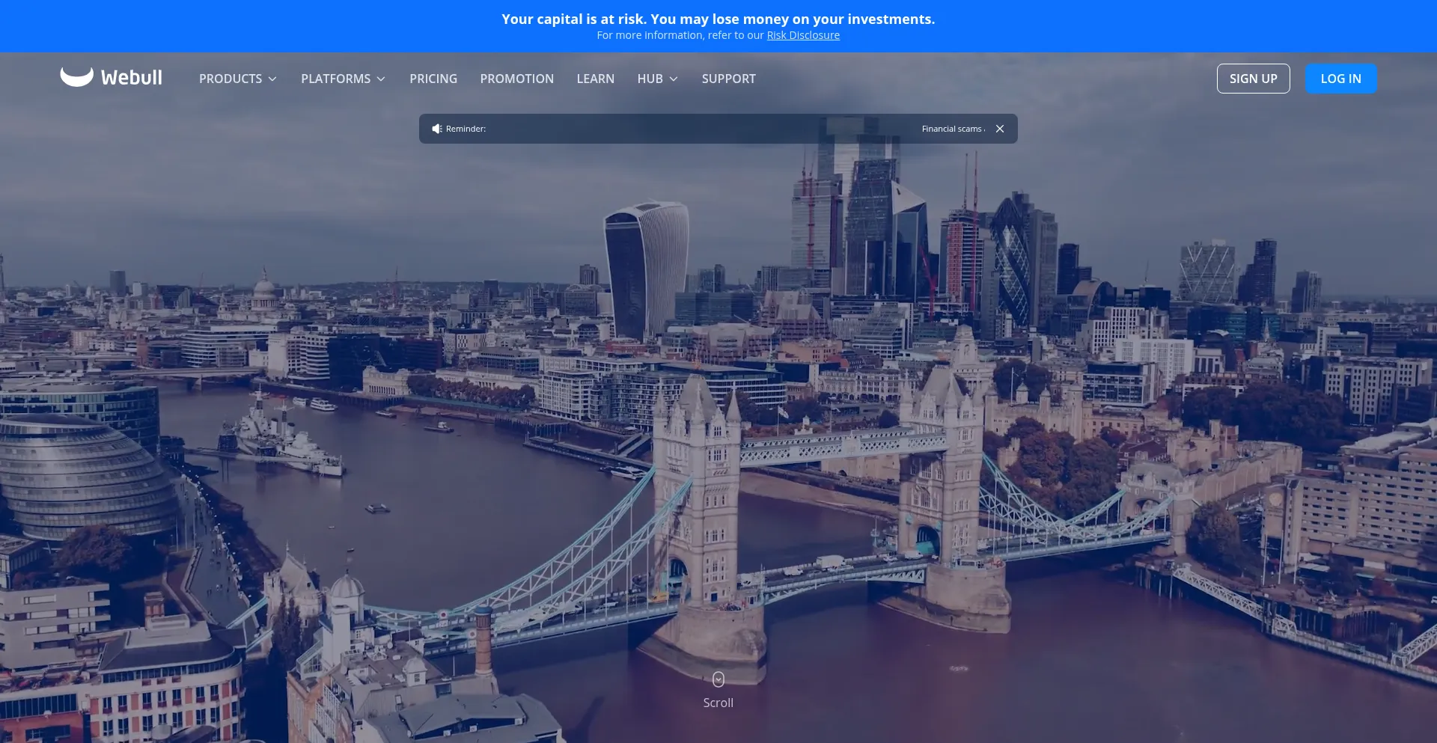The image size is (1437, 743).
Task: Expand the PLATFORMS menu
Action: [x=343, y=79]
